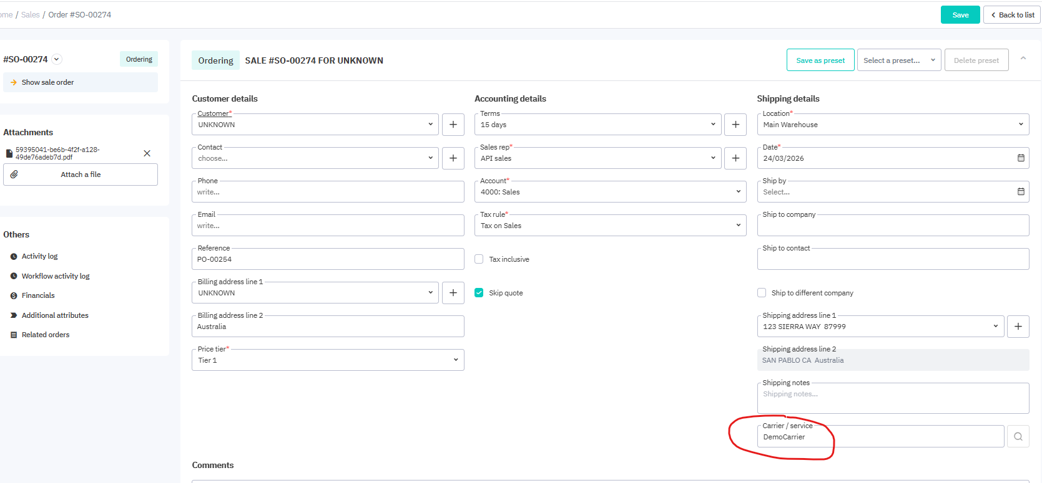Viewport: 1042px width, 483px height.
Task: Click Save as preset button
Action: tap(820, 60)
